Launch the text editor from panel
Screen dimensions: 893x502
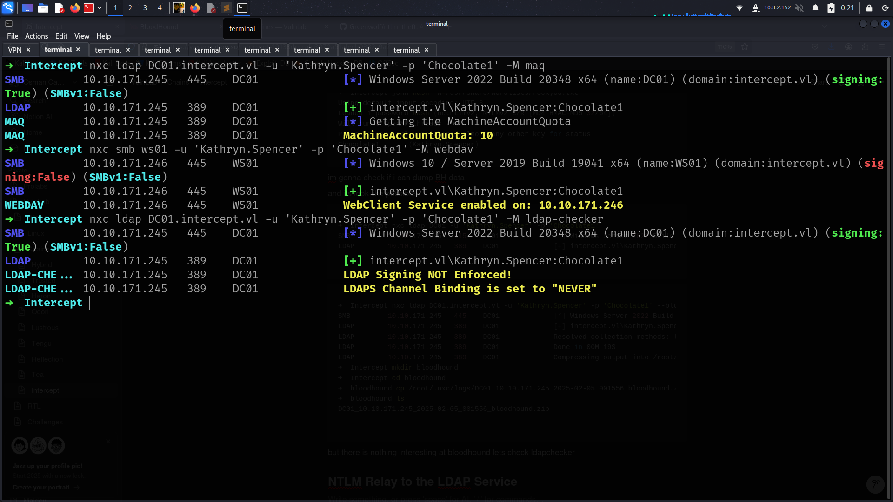pyautogui.click(x=59, y=8)
